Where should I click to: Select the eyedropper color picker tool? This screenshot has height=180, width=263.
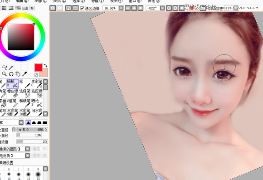[x=24, y=74]
